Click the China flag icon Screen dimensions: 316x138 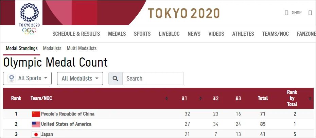tap(36, 114)
